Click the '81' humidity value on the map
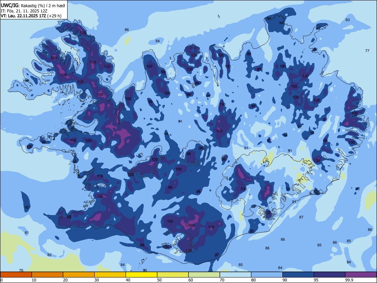This screenshot has width=377, height=283. pos(27,233)
